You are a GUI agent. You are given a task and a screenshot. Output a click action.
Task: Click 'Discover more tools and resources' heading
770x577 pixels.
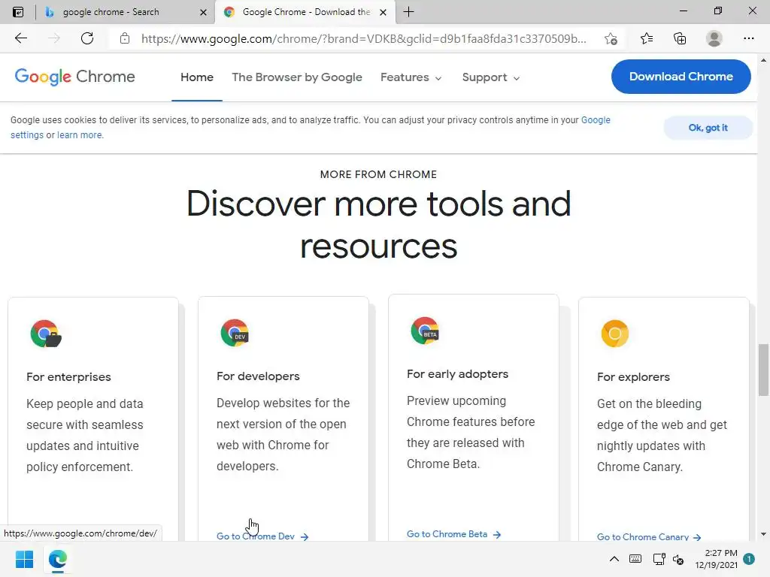[379, 225]
